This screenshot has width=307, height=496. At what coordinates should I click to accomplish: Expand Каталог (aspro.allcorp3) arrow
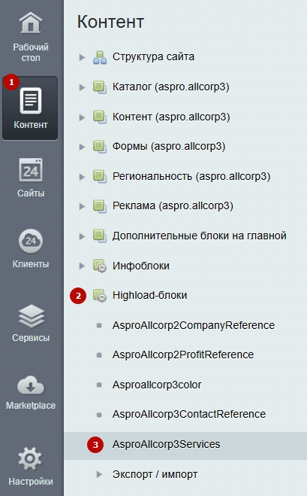(x=82, y=87)
